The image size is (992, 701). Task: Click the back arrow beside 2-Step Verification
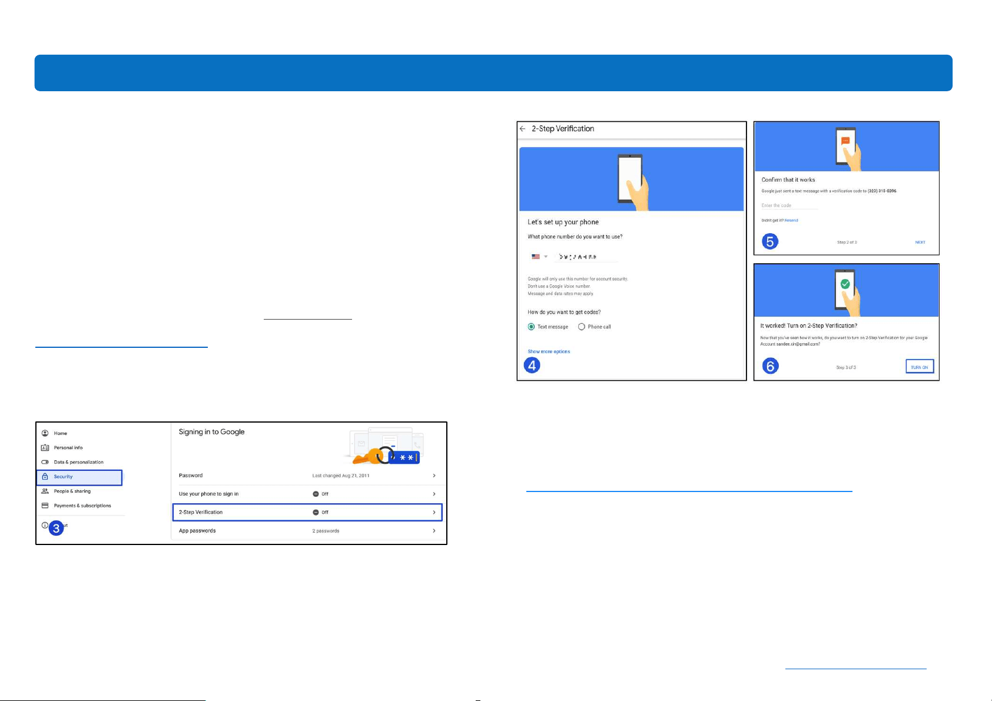523,128
